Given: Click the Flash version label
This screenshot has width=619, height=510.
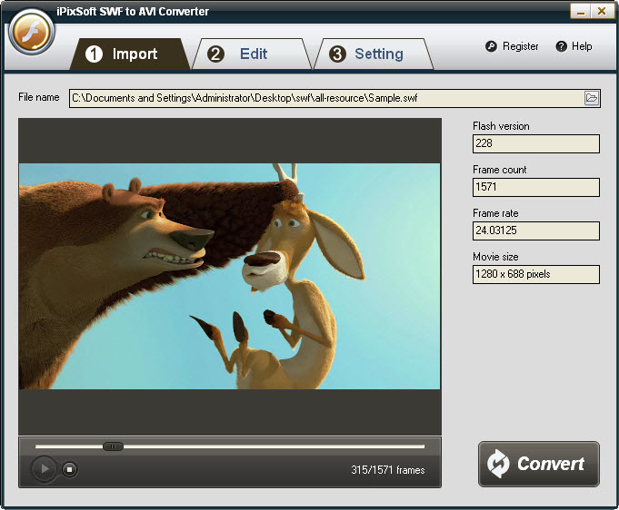Looking at the screenshot, I should pos(501,126).
